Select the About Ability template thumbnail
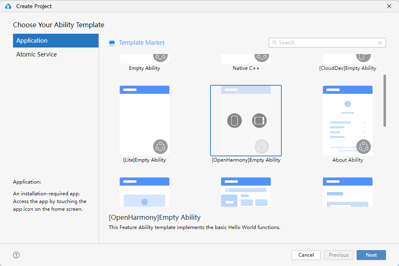This screenshot has height=266, width=399. 348,121
